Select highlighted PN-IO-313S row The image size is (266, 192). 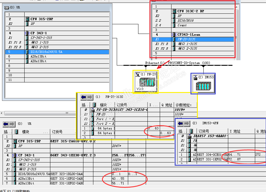tap(193, 39)
